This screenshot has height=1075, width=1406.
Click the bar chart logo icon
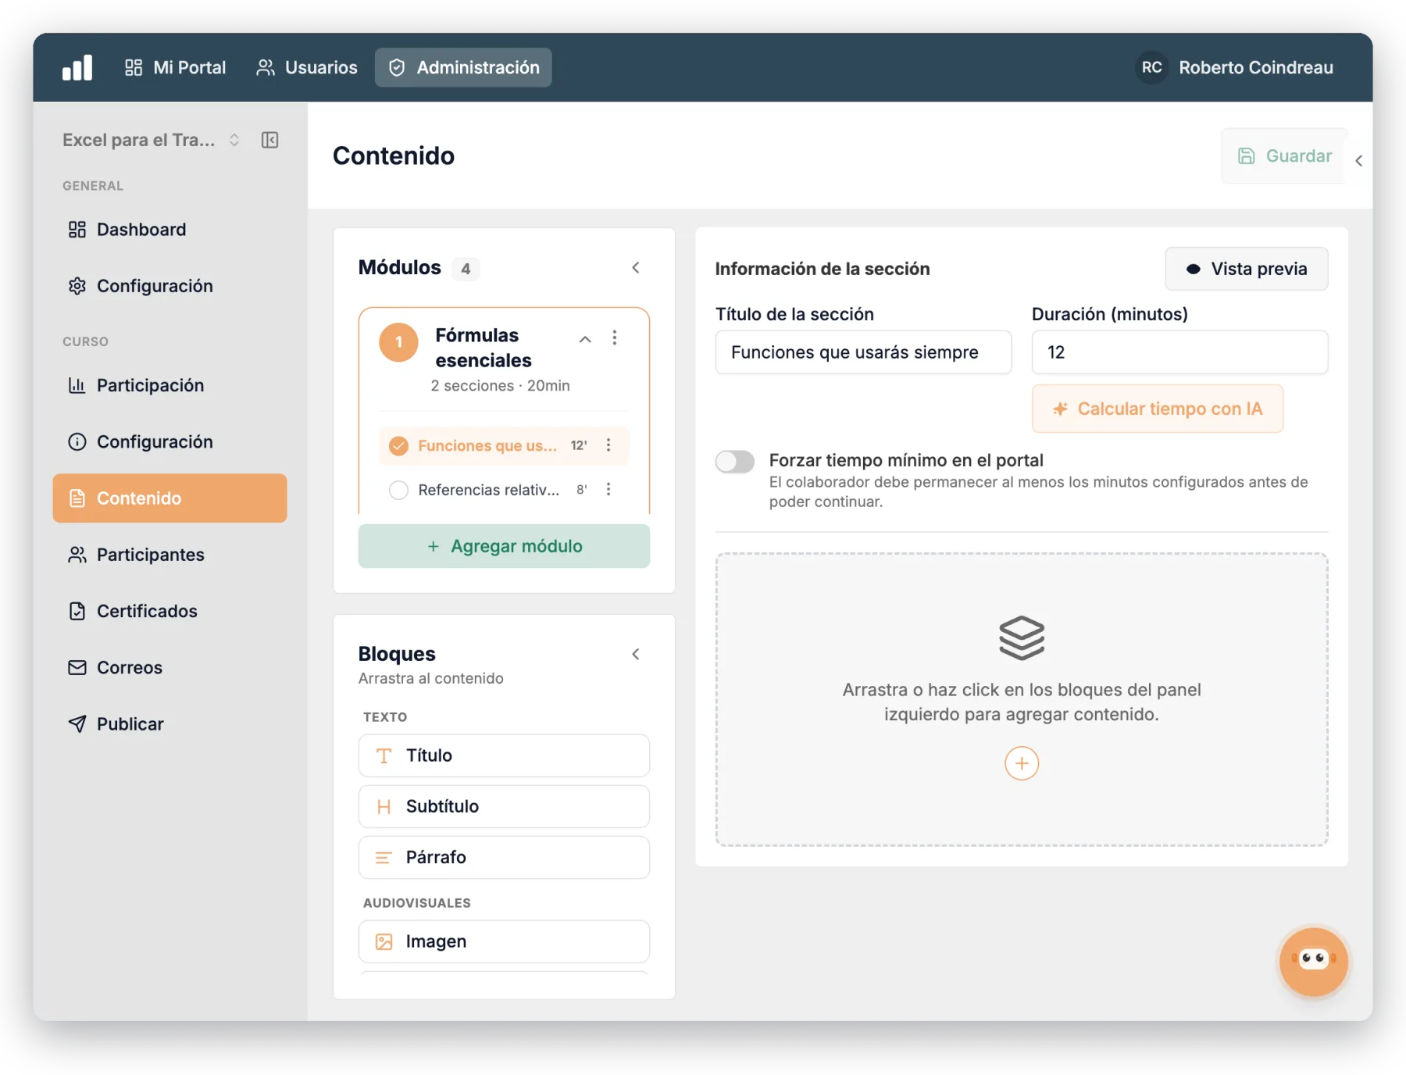click(x=77, y=67)
